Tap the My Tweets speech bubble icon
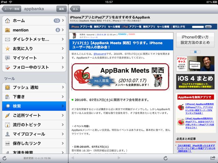 [x=7, y=58]
